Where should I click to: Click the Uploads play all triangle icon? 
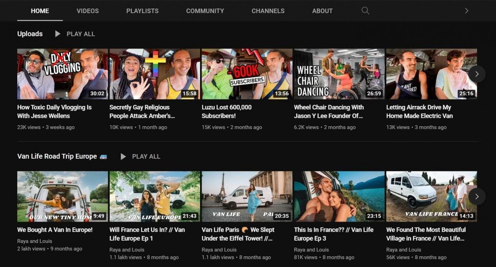(x=57, y=34)
